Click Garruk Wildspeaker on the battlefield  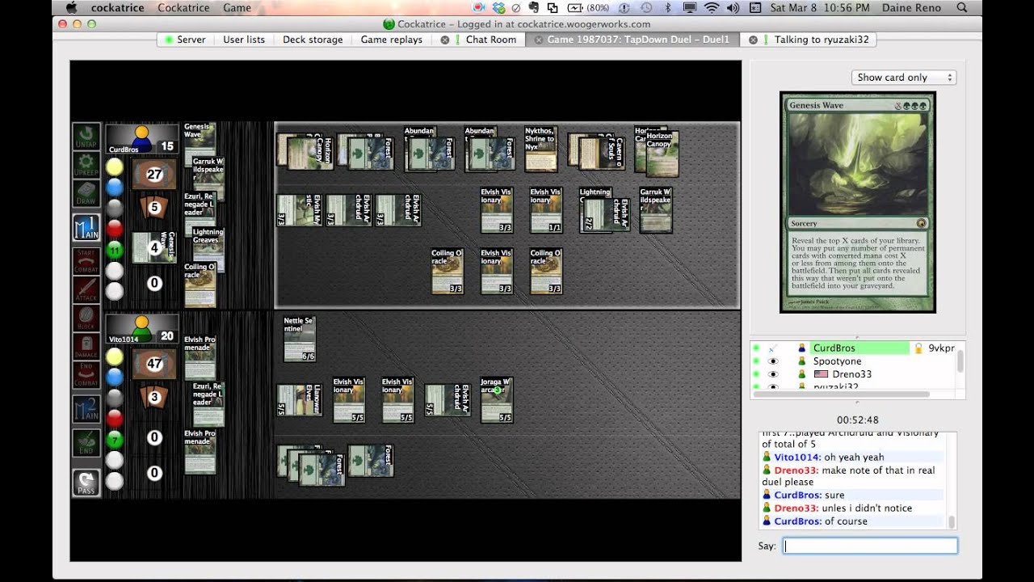coord(656,210)
